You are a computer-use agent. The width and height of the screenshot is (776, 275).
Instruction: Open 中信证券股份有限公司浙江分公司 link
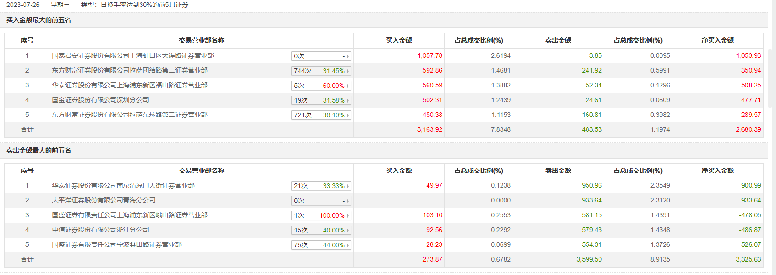pyautogui.click(x=100, y=230)
